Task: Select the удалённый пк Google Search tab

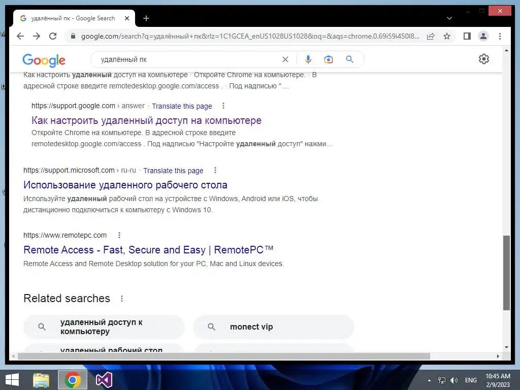Action: 74,19
